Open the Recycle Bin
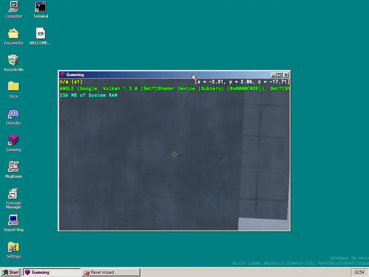Viewport: 369px width, 277px height. point(14,63)
